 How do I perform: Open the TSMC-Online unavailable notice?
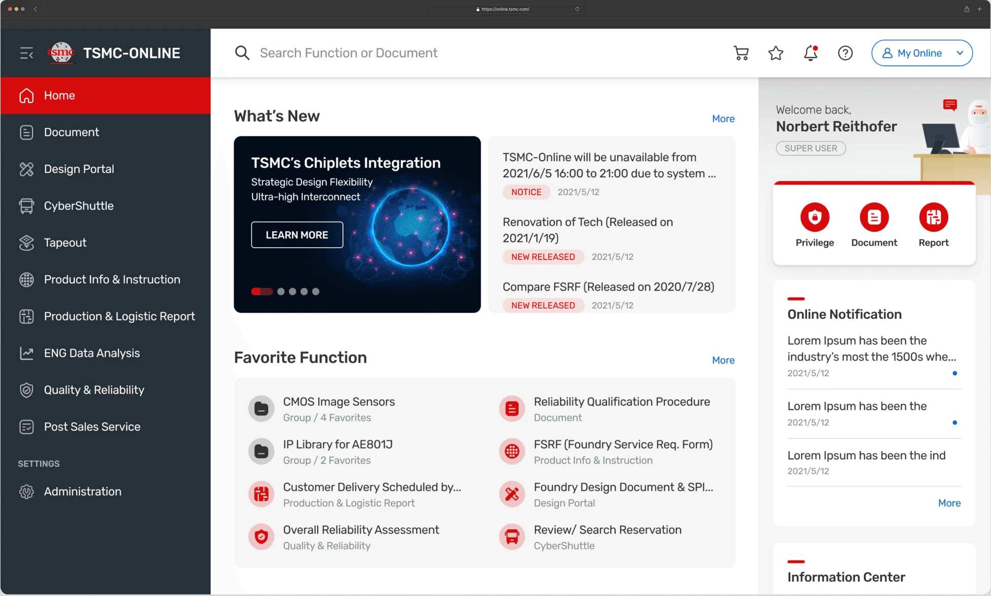click(x=609, y=165)
